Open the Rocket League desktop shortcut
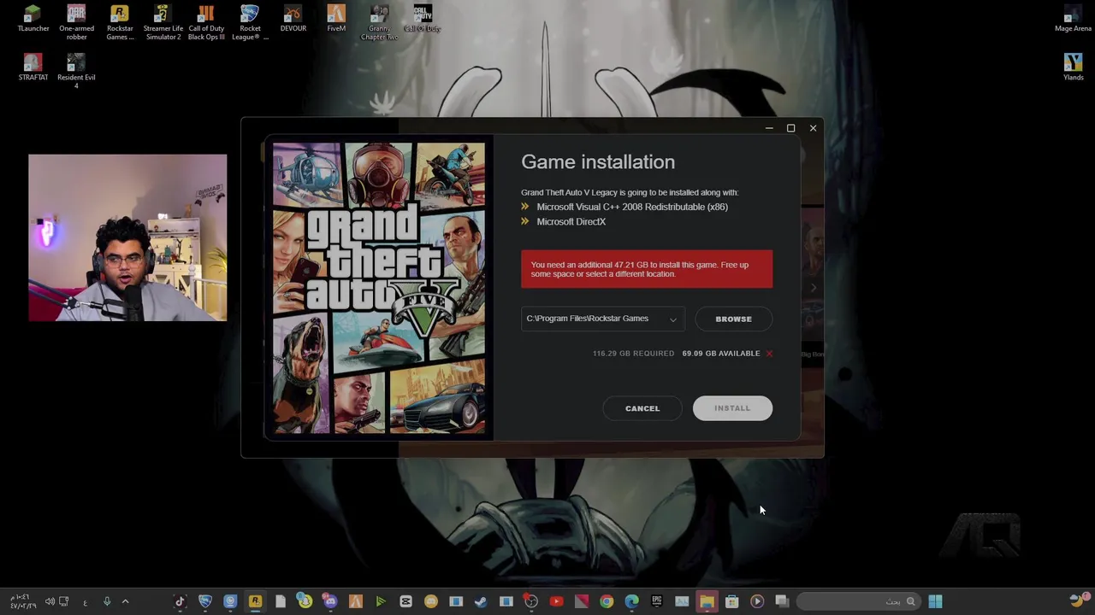Screen dimensions: 1095x615 [x=250, y=22]
